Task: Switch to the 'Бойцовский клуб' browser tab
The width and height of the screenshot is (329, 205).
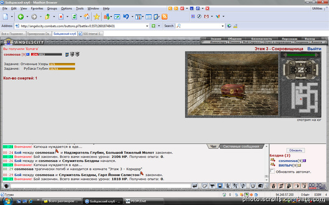Action: coord(65,34)
